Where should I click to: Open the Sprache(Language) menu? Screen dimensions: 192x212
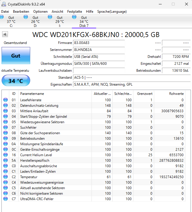click(x=112, y=12)
